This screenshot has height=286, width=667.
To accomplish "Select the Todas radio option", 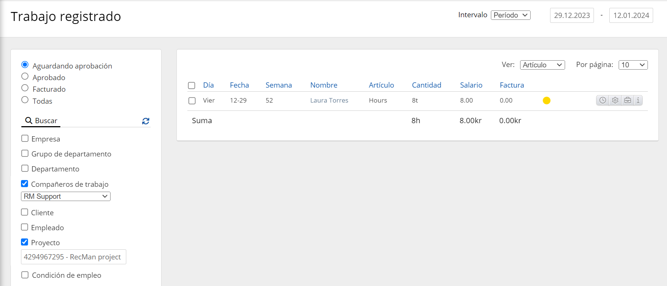I will click(25, 100).
